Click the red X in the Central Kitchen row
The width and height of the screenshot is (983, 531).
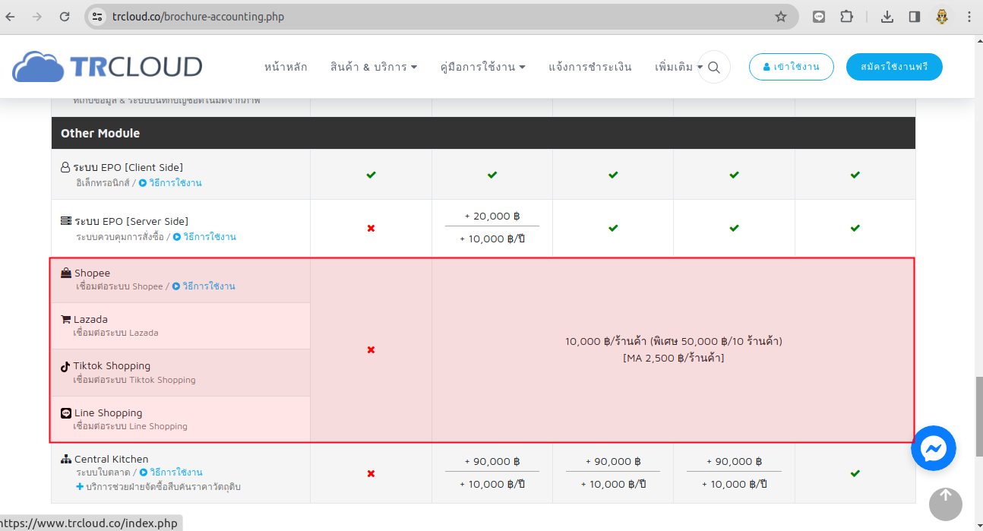(371, 473)
